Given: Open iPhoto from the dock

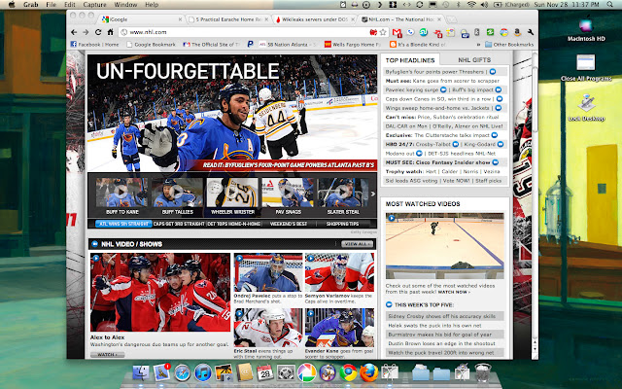Looking at the screenshot, I should pos(224,373).
